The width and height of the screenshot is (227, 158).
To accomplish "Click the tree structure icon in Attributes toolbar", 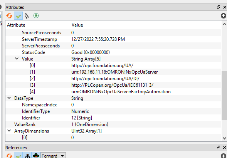I will click(27, 16).
